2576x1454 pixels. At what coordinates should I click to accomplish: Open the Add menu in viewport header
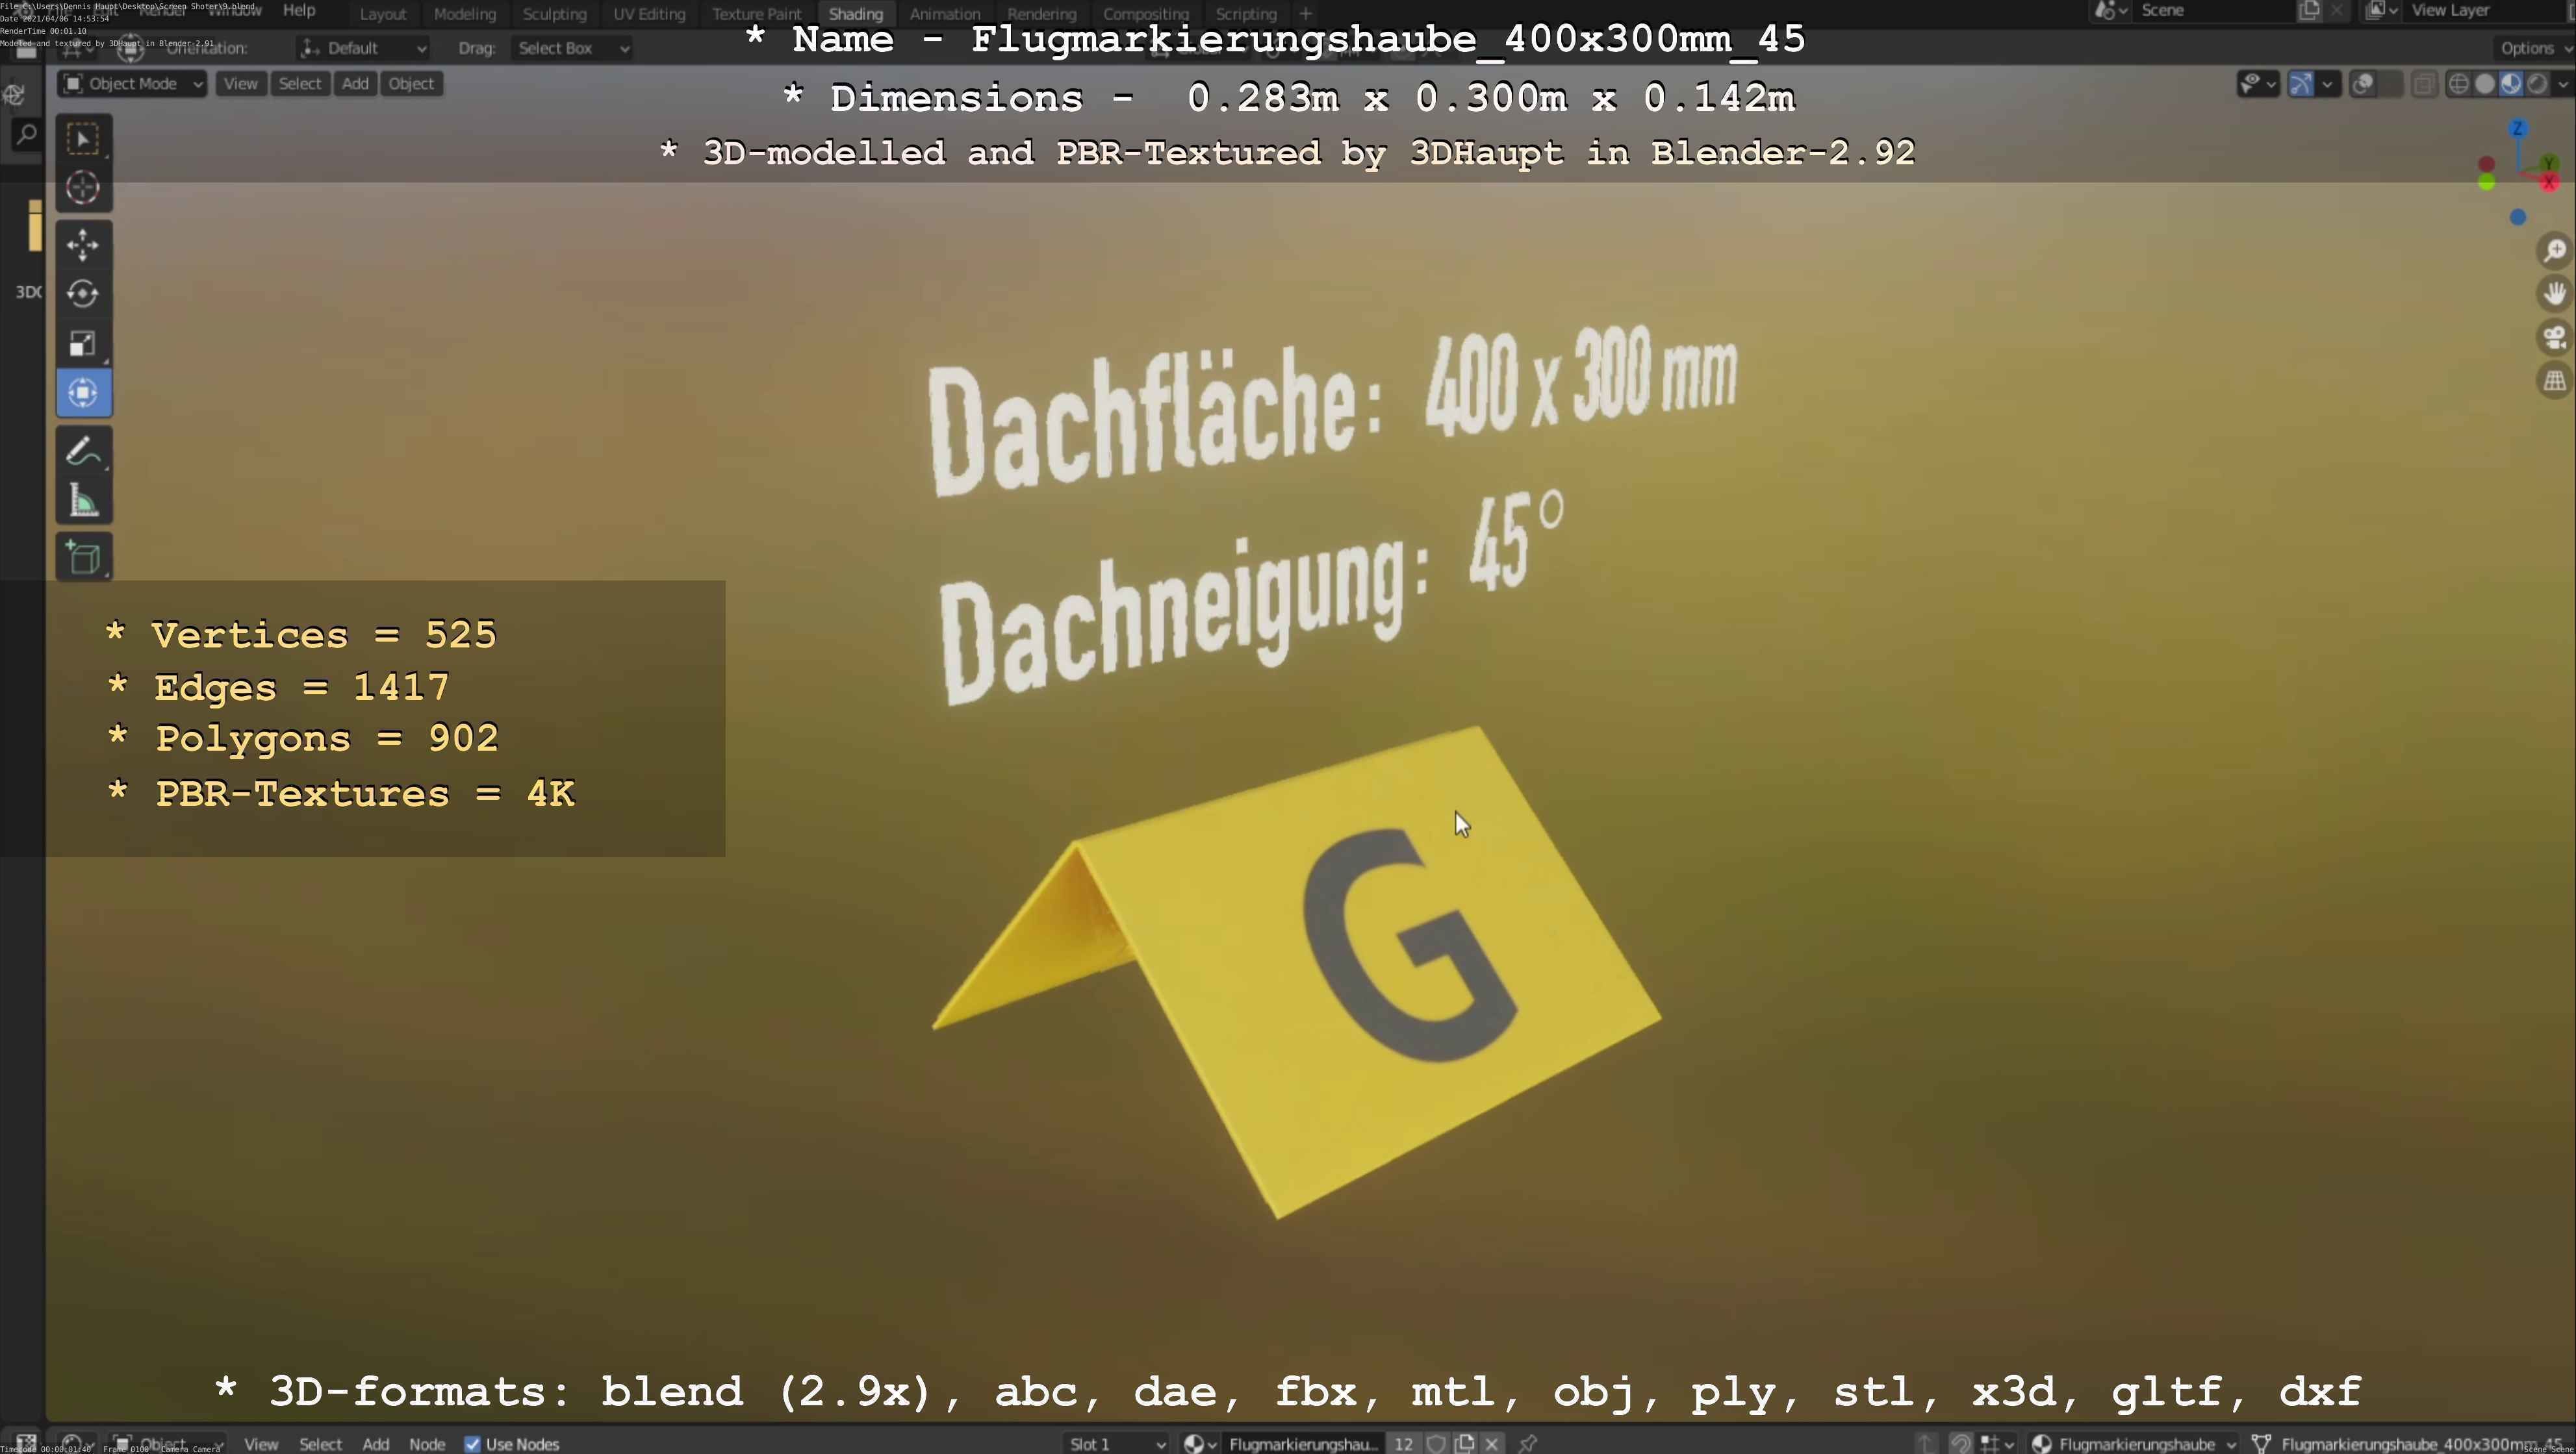click(x=355, y=84)
